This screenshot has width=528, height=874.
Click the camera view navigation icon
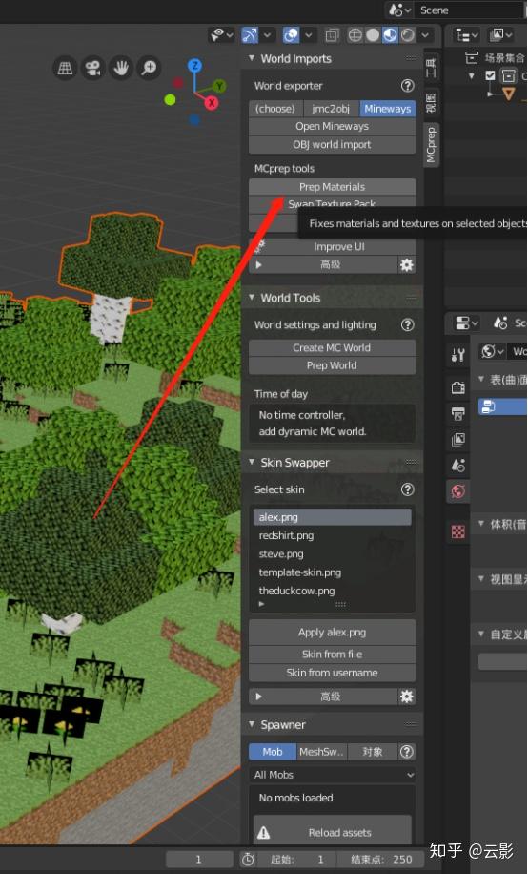[x=93, y=68]
